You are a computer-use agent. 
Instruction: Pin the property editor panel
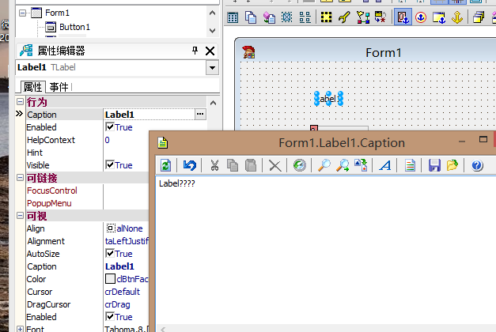[x=195, y=51]
